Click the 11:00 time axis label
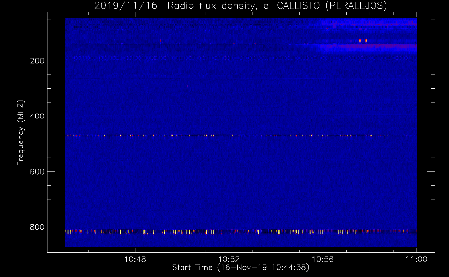Image resolution: width=449 pixels, height=277 pixels. [x=417, y=260]
